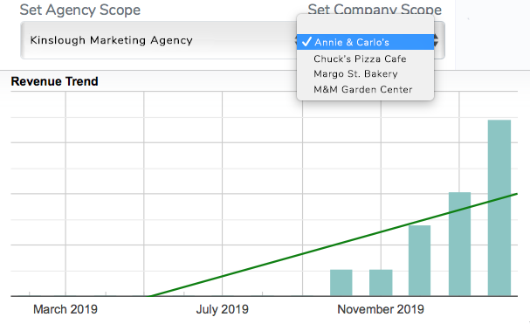The width and height of the screenshot is (530, 324).
Task: Click the Revenue Trend chart title
Action: pyautogui.click(x=54, y=81)
